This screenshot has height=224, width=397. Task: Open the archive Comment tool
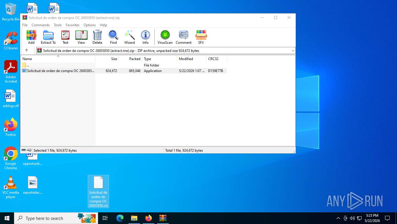184,37
